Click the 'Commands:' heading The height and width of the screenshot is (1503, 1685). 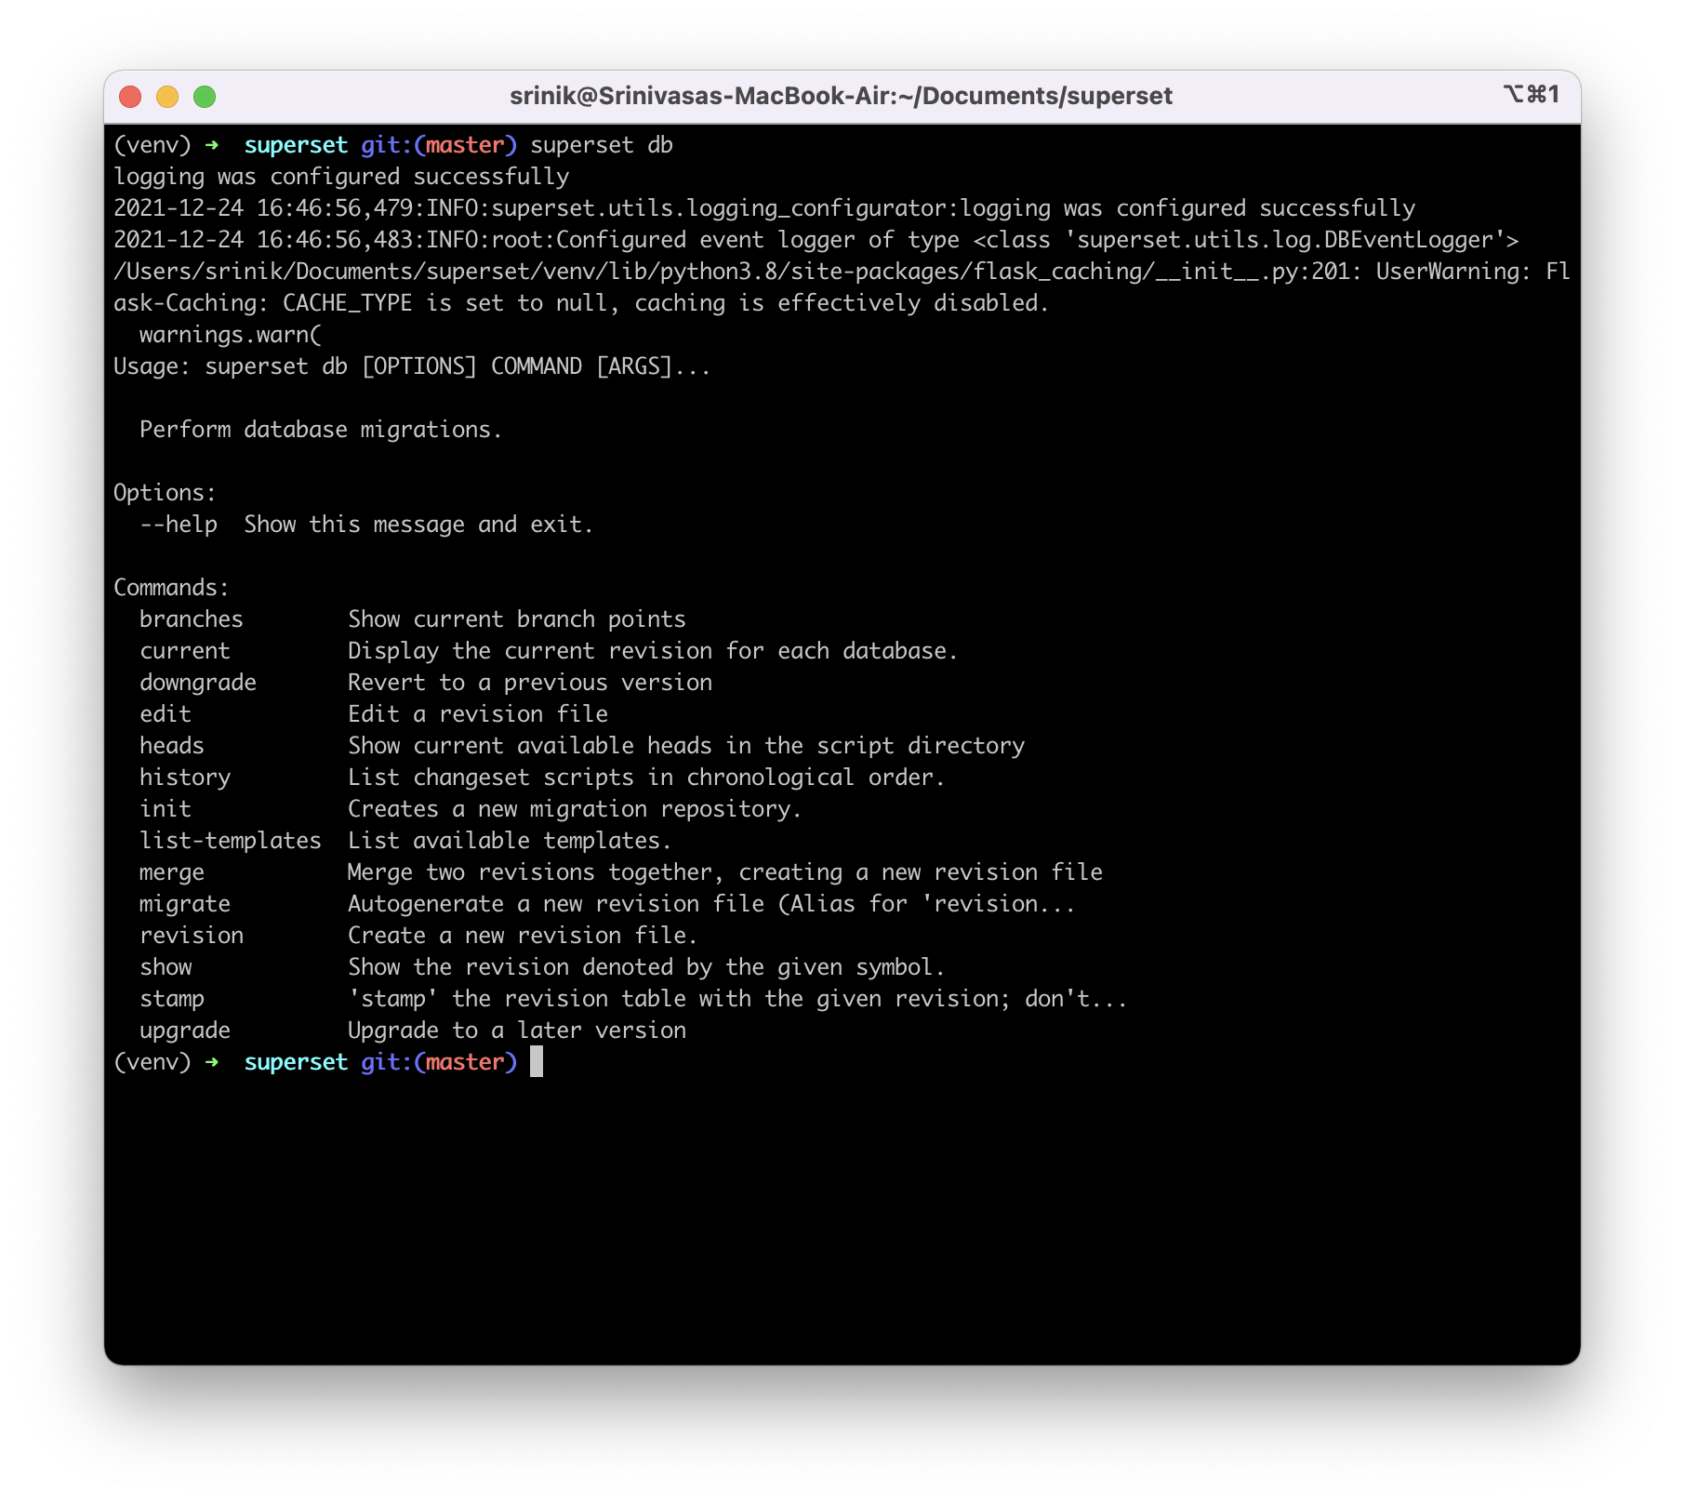[171, 588]
